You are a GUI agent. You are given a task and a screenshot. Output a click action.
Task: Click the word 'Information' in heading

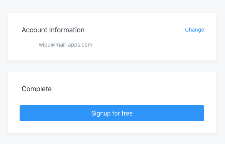(x=67, y=30)
